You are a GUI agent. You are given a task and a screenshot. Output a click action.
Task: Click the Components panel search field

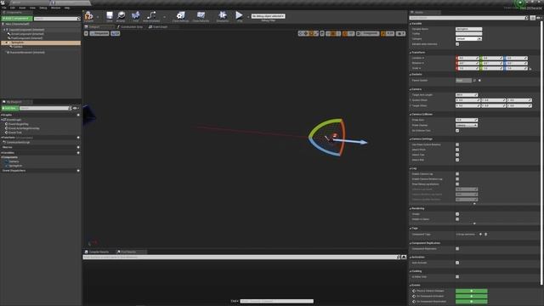point(57,19)
